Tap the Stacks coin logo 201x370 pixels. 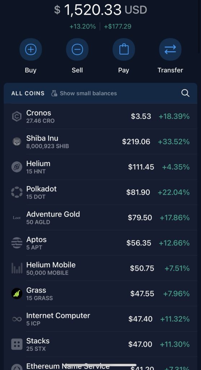point(17,344)
